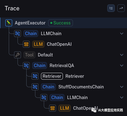Viewport: 127px width, 116px height.
Task: Click the outlined Retriever tag badge
Action: pos(52,76)
